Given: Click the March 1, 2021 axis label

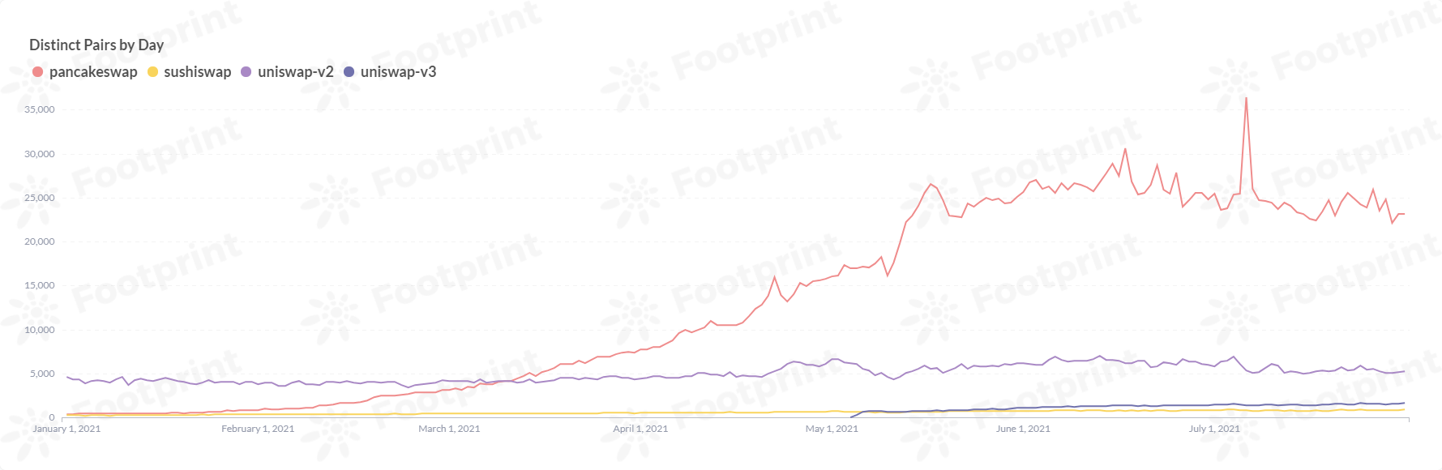Looking at the screenshot, I should pos(449,429).
